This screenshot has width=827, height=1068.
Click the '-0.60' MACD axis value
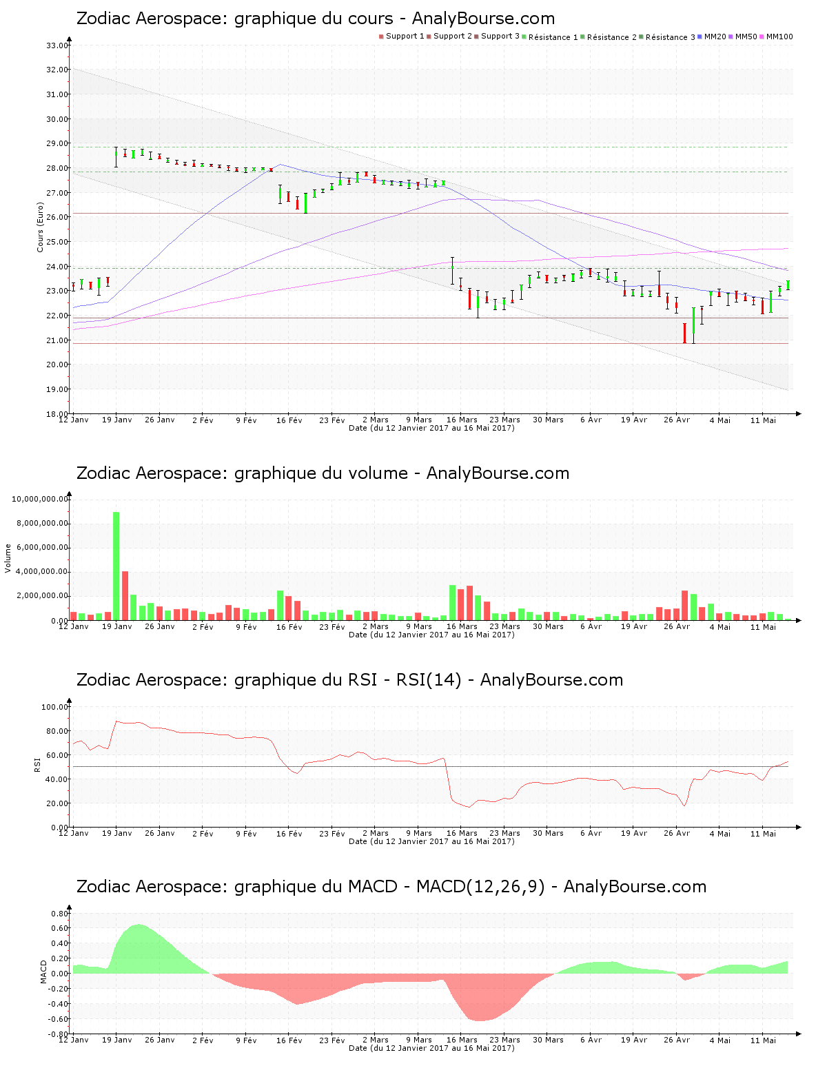pyautogui.click(x=59, y=1019)
